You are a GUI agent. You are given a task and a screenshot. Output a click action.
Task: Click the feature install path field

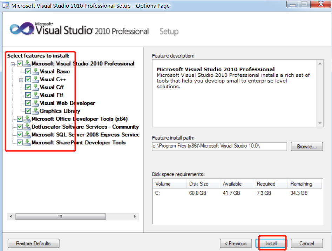[219, 147]
